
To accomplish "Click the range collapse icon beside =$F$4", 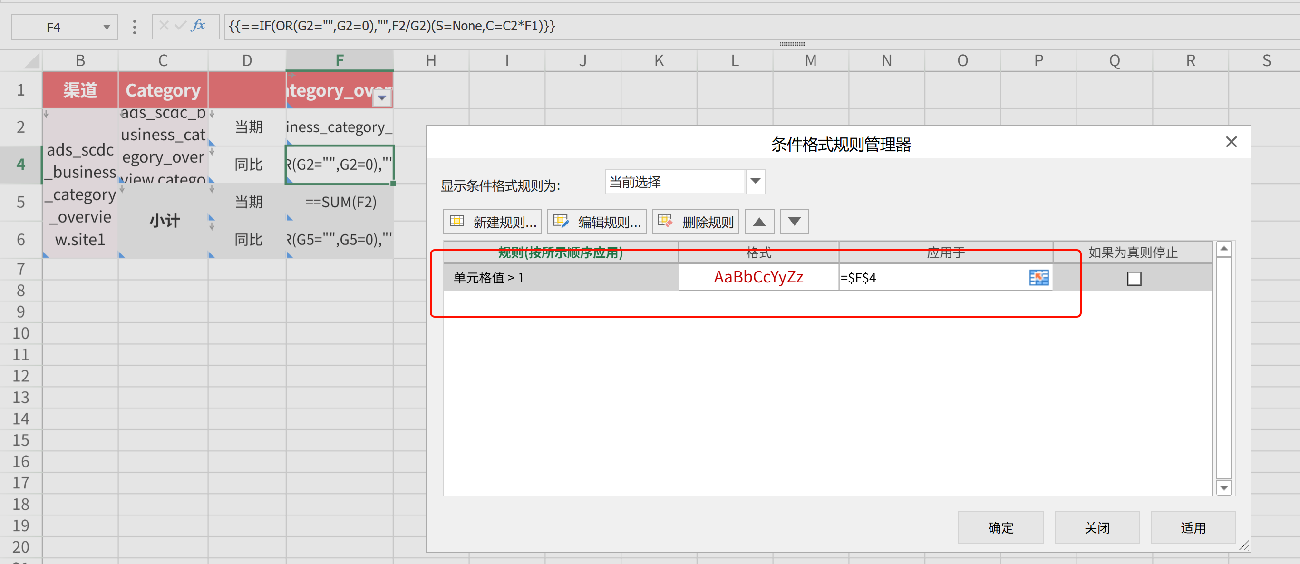I will 1038,278.
